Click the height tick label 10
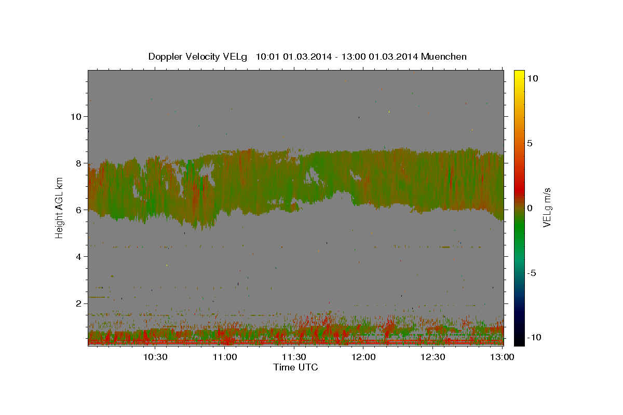The width and height of the screenshot is (623, 415). 76,116
